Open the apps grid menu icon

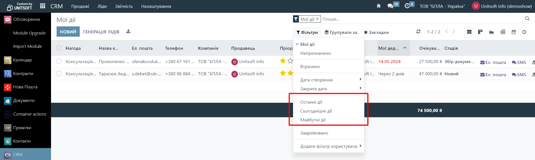43,6
